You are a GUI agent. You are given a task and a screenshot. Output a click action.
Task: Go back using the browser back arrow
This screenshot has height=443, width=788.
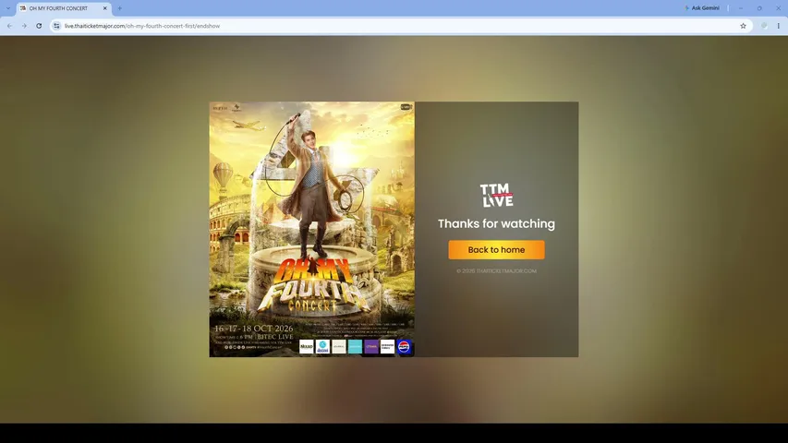9,26
